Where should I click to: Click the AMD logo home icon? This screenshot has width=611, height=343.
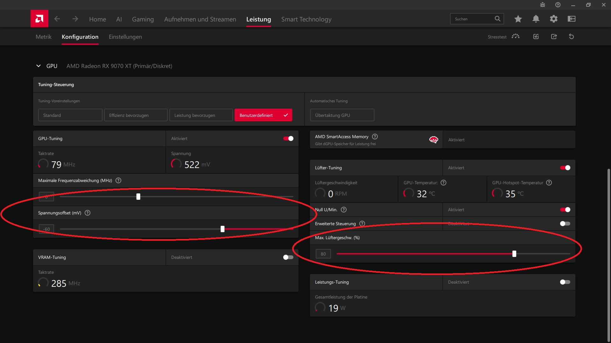(39, 19)
